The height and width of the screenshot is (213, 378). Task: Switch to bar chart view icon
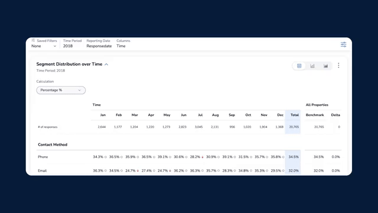point(312,66)
